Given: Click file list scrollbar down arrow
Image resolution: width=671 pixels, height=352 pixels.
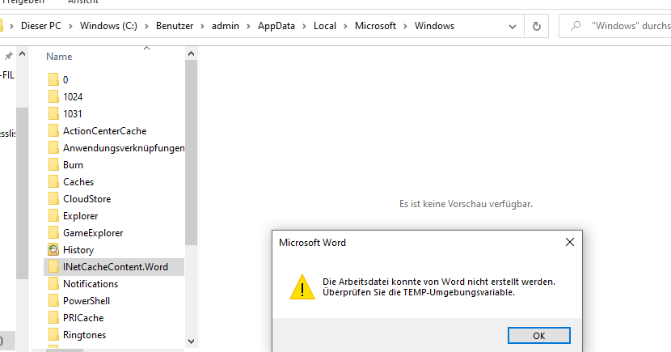Looking at the screenshot, I should 192,341.
